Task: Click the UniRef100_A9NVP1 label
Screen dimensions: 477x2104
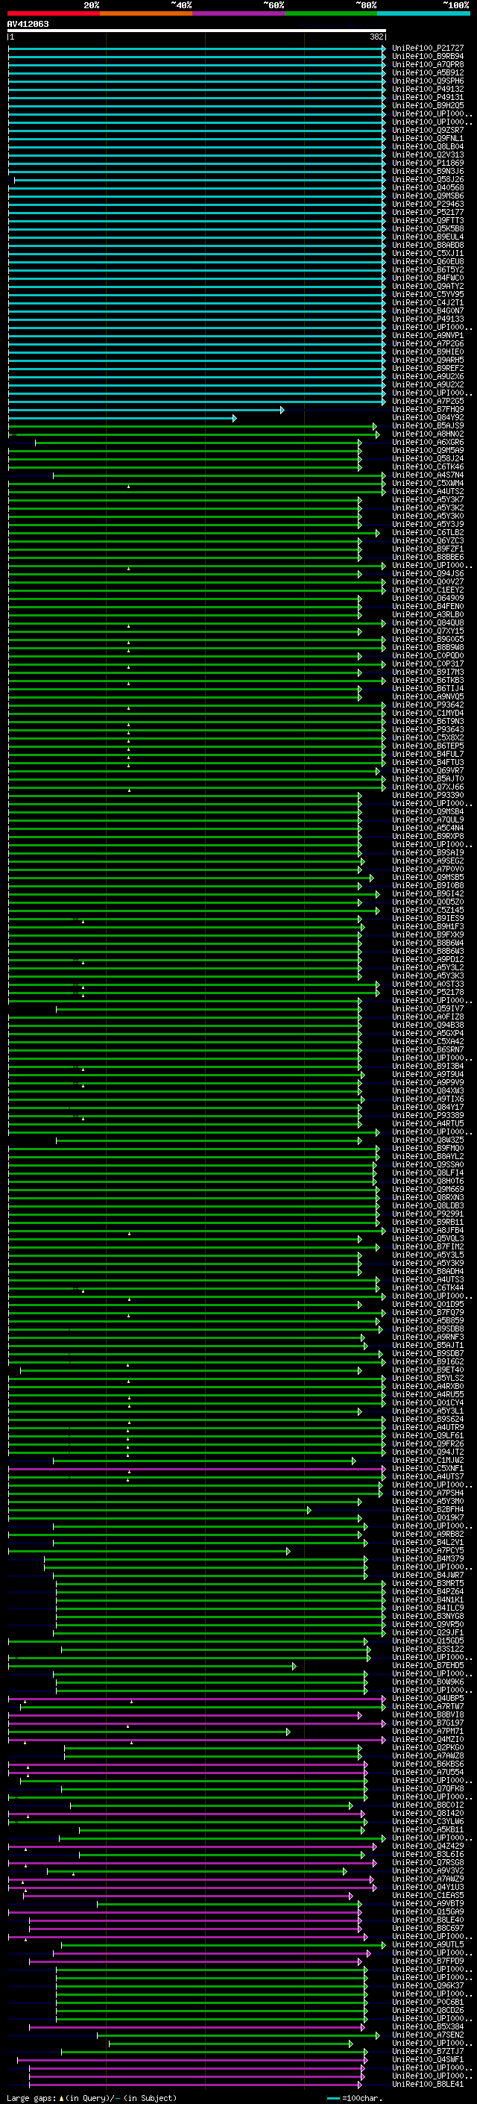Action: [428, 336]
